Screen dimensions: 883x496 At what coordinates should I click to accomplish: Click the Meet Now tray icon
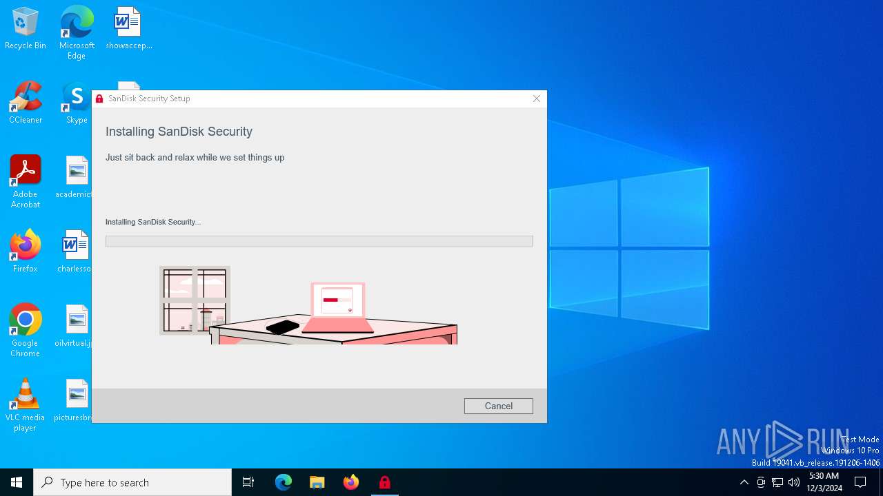coord(761,482)
